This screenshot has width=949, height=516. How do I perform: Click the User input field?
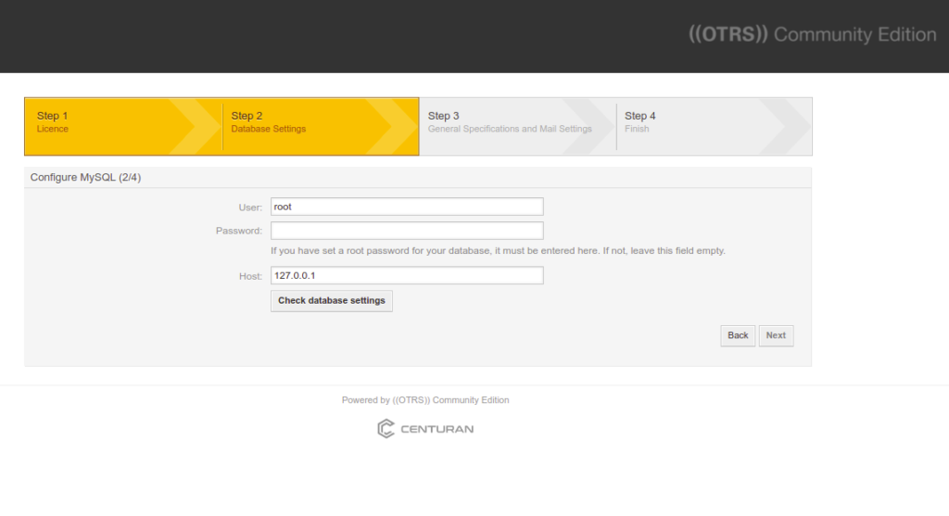(x=407, y=207)
